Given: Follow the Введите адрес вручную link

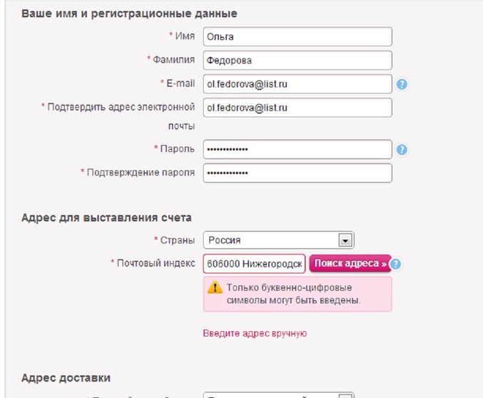Looking at the screenshot, I should click(255, 333).
